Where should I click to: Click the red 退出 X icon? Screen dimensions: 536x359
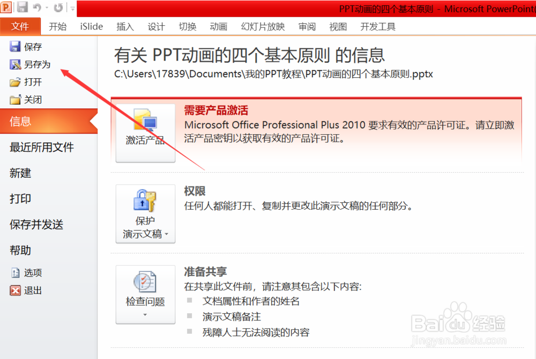pos(15,290)
